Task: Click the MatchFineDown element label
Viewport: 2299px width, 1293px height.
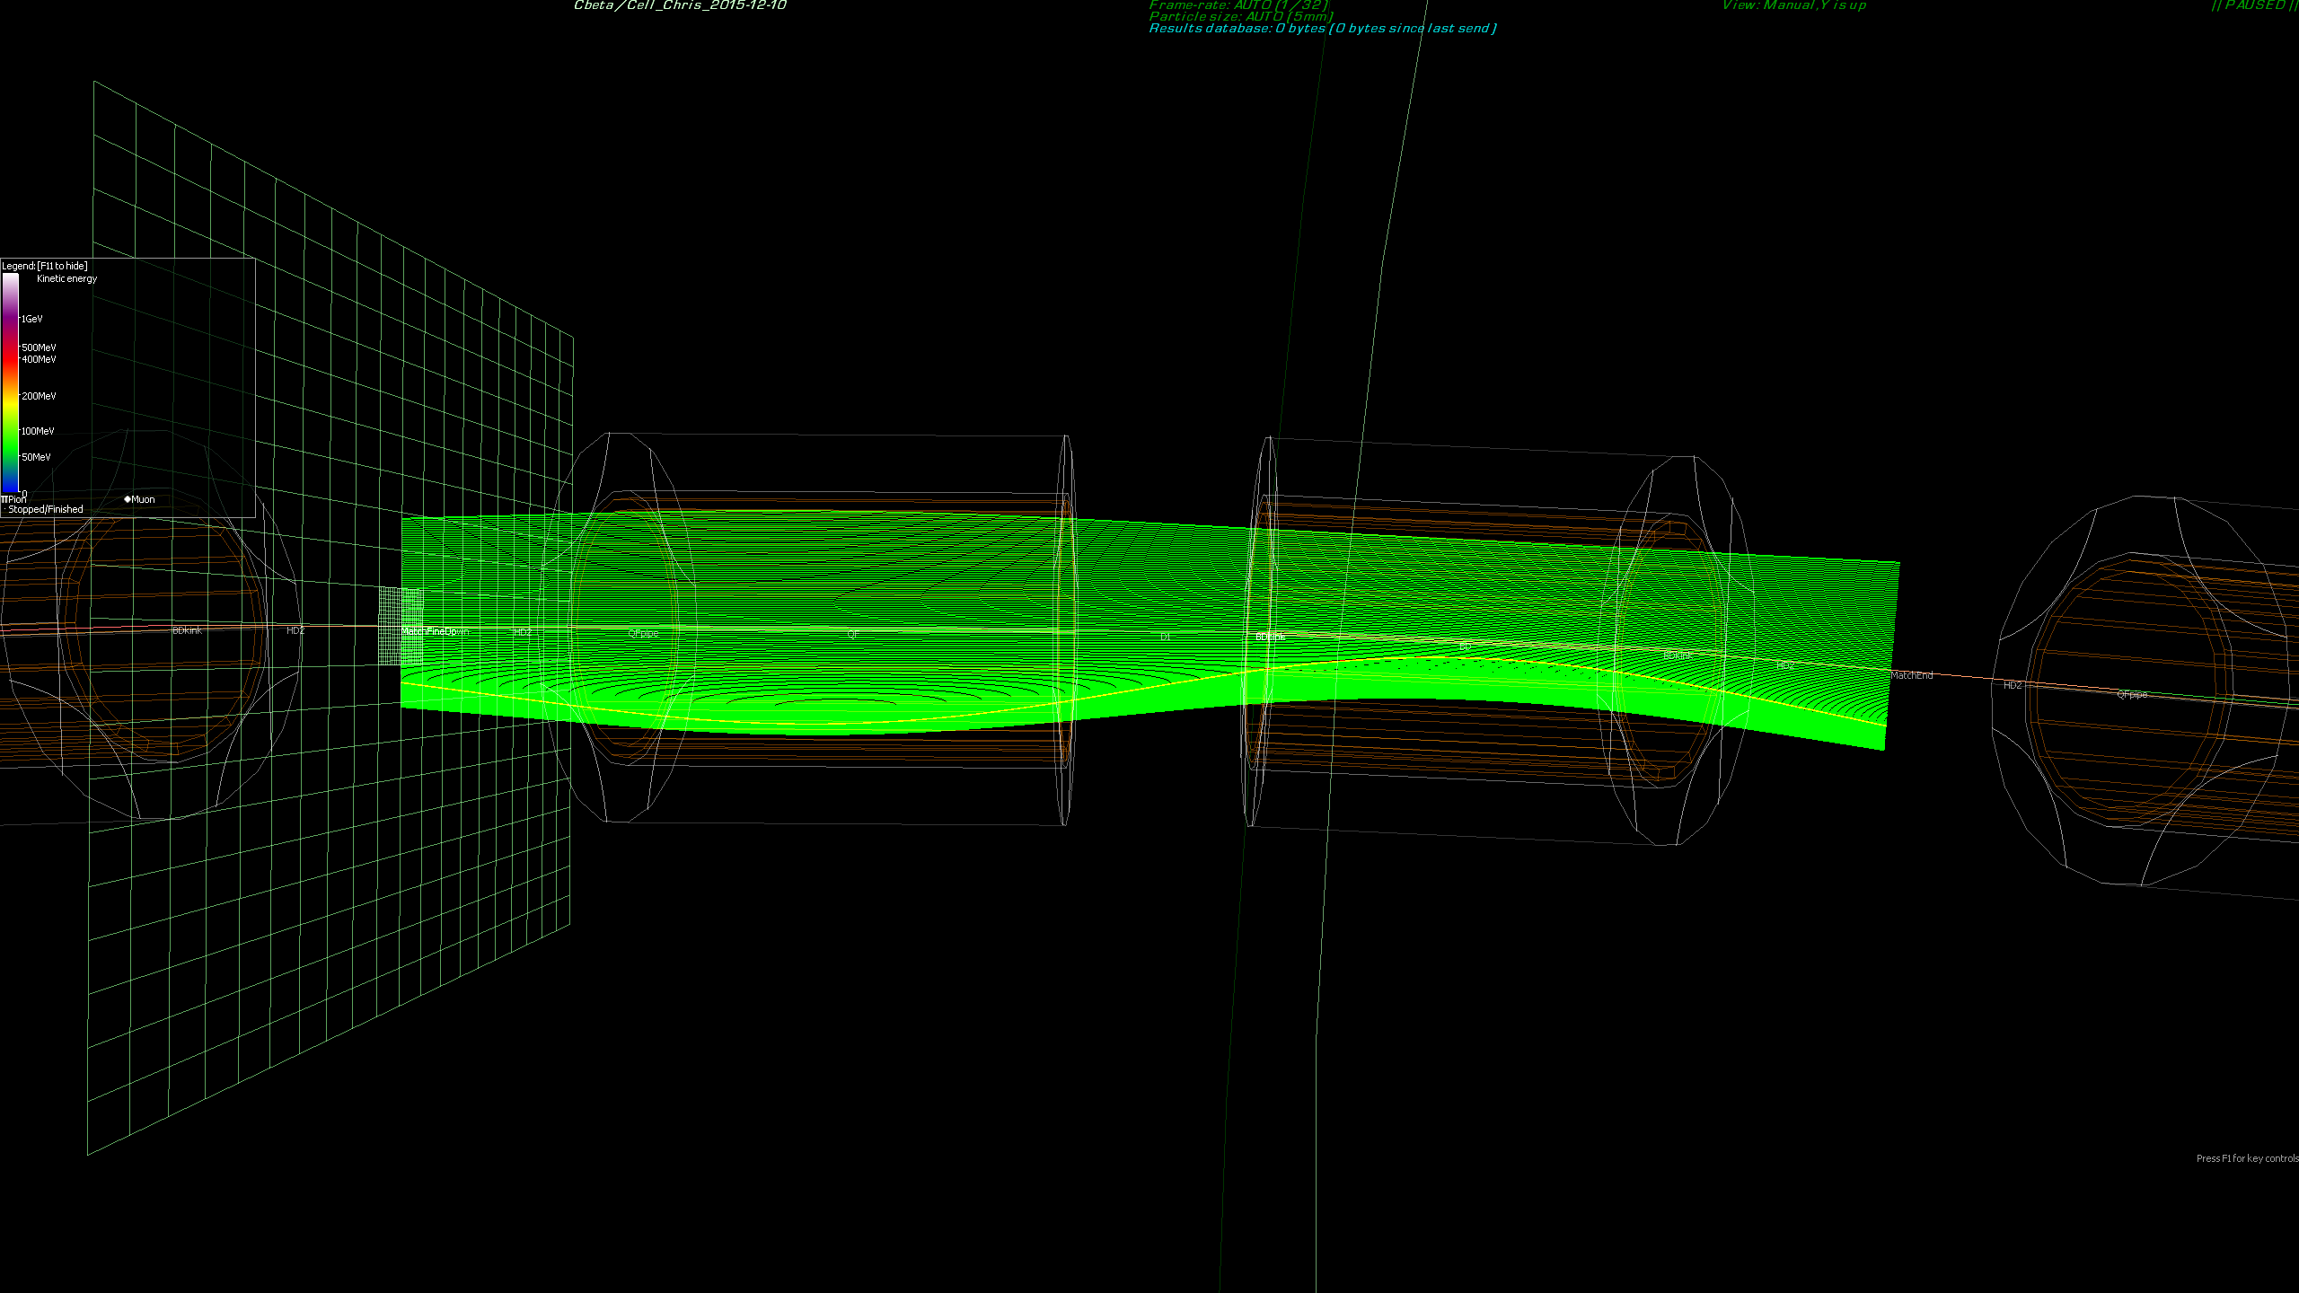Action: coord(435,632)
